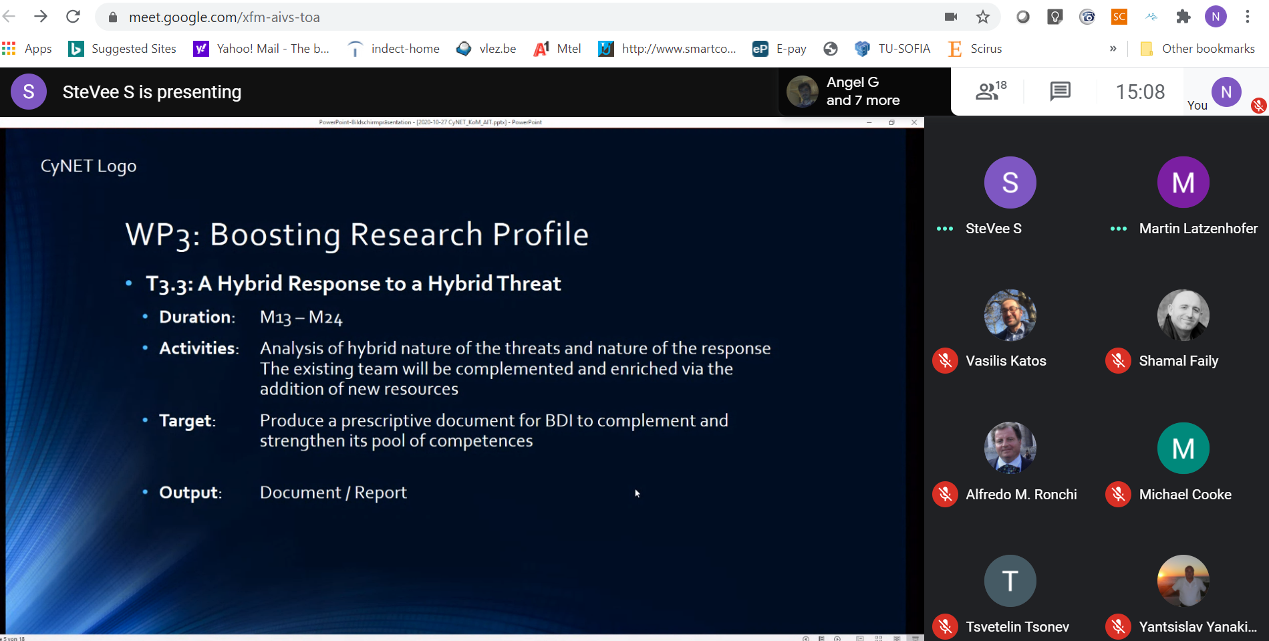The image size is (1269, 641).
Task: Open the Yahoo! Mail bookmark
Action: [261, 49]
